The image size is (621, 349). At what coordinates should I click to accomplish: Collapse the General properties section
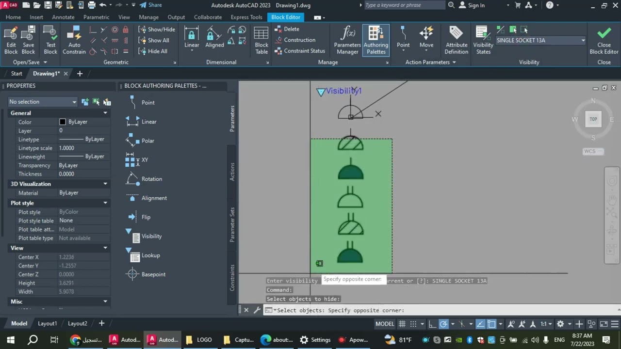105,113
